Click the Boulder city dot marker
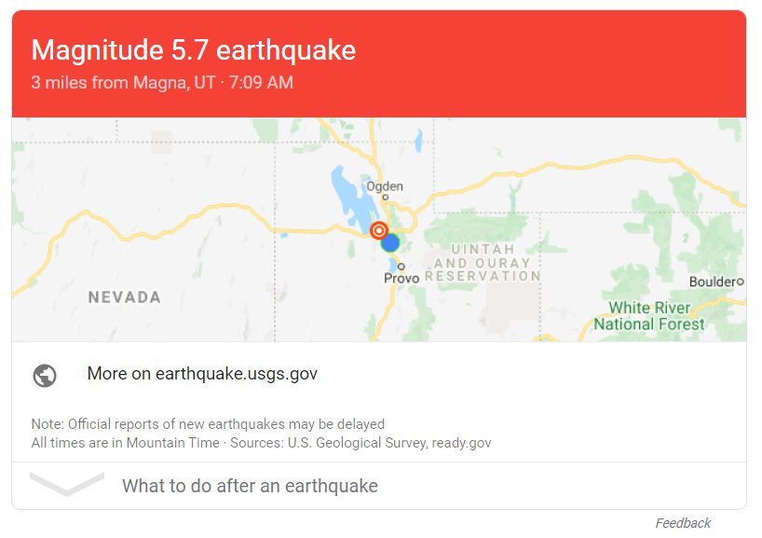This screenshot has height=538, width=762. (741, 282)
